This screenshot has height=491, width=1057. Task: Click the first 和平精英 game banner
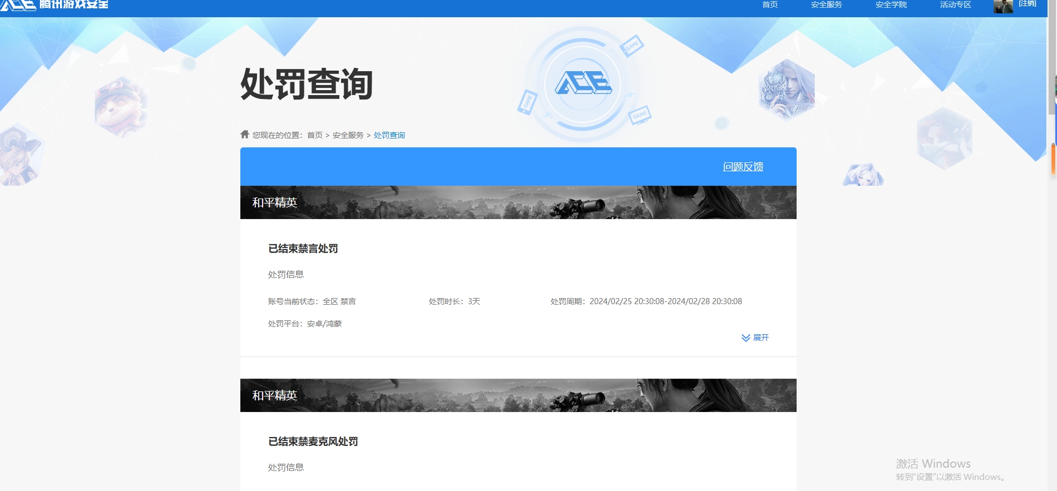click(518, 202)
